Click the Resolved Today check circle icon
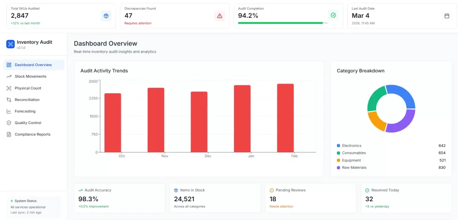Screen dimensions: 458x220 point(367,190)
